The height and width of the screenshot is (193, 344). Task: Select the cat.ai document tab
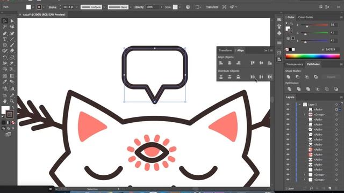(x=44, y=14)
